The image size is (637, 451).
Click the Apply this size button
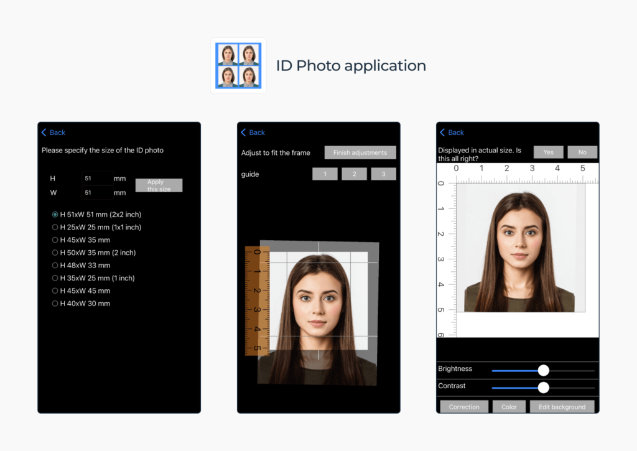159,185
